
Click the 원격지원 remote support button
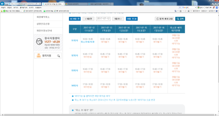pos(48,56)
